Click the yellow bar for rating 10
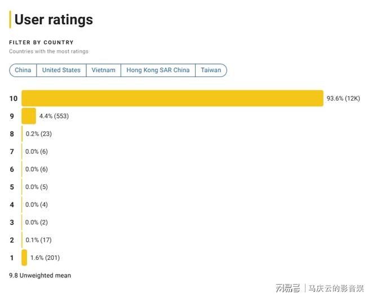Viewport: 372px width, 297px height. [x=172, y=98]
